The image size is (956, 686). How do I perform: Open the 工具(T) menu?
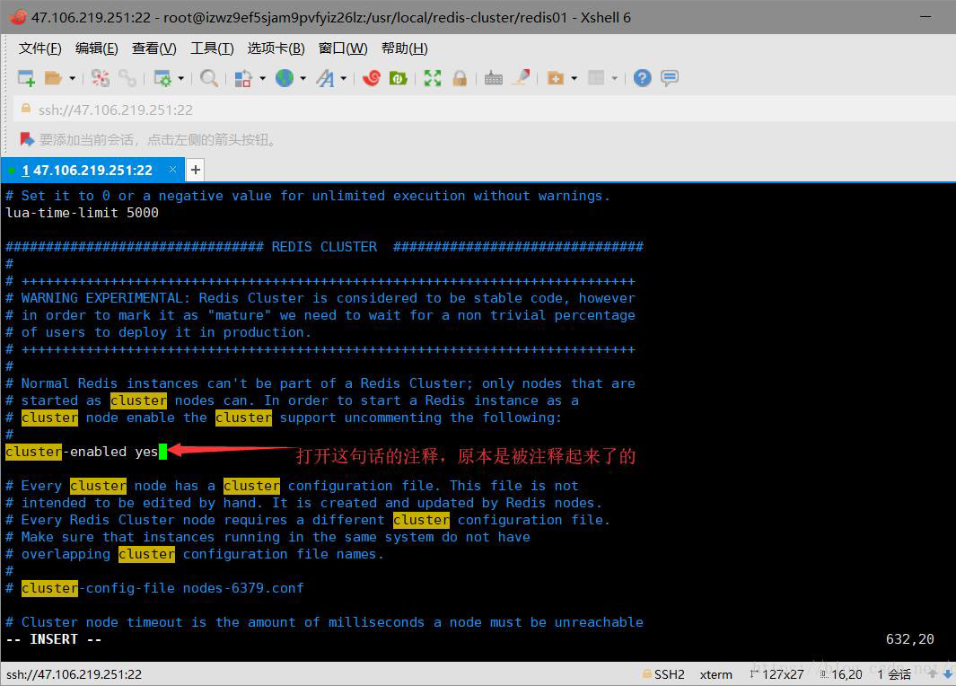pos(212,48)
